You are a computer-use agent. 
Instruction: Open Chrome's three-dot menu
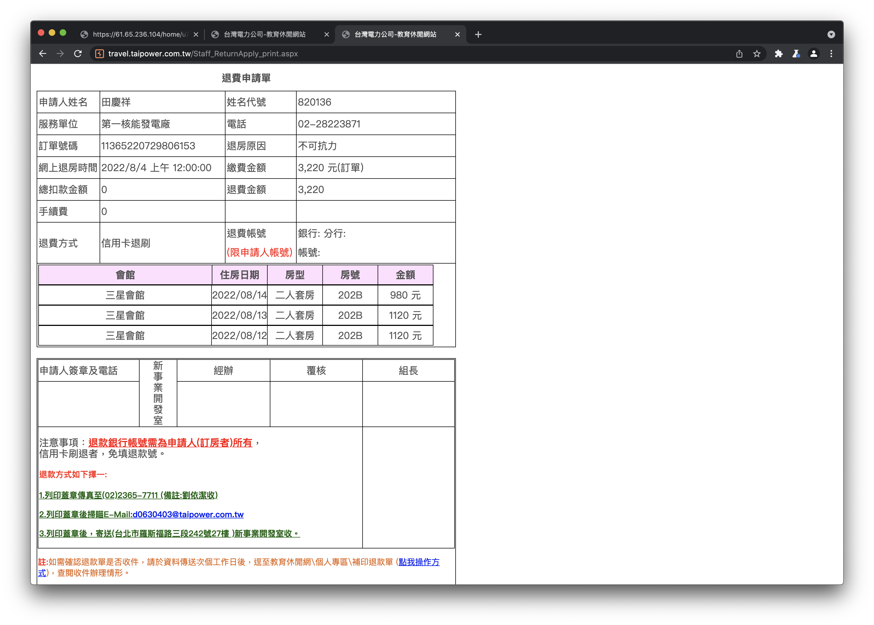pos(831,54)
